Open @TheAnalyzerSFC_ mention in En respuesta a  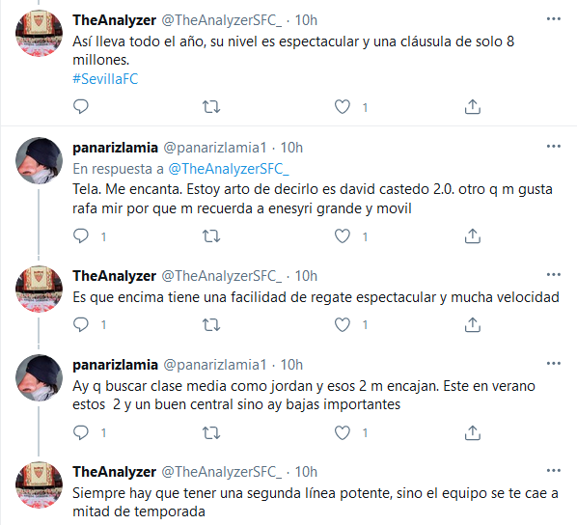point(229,169)
